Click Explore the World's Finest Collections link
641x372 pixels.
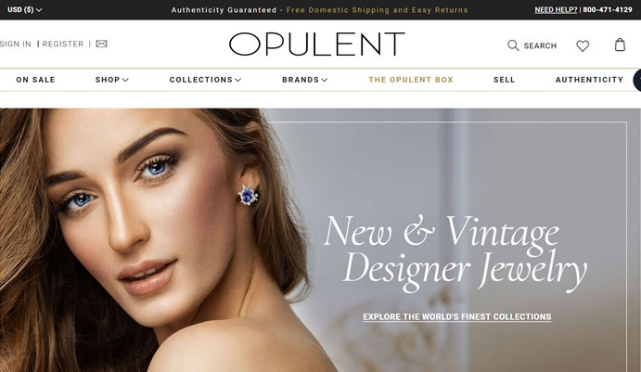(457, 317)
